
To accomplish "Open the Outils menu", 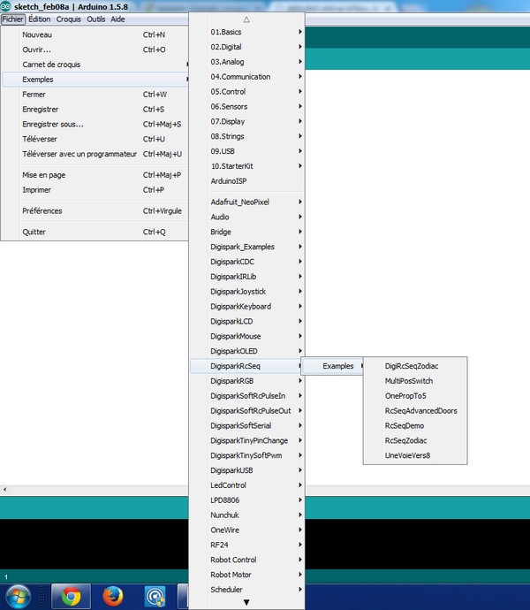I will (95, 19).
